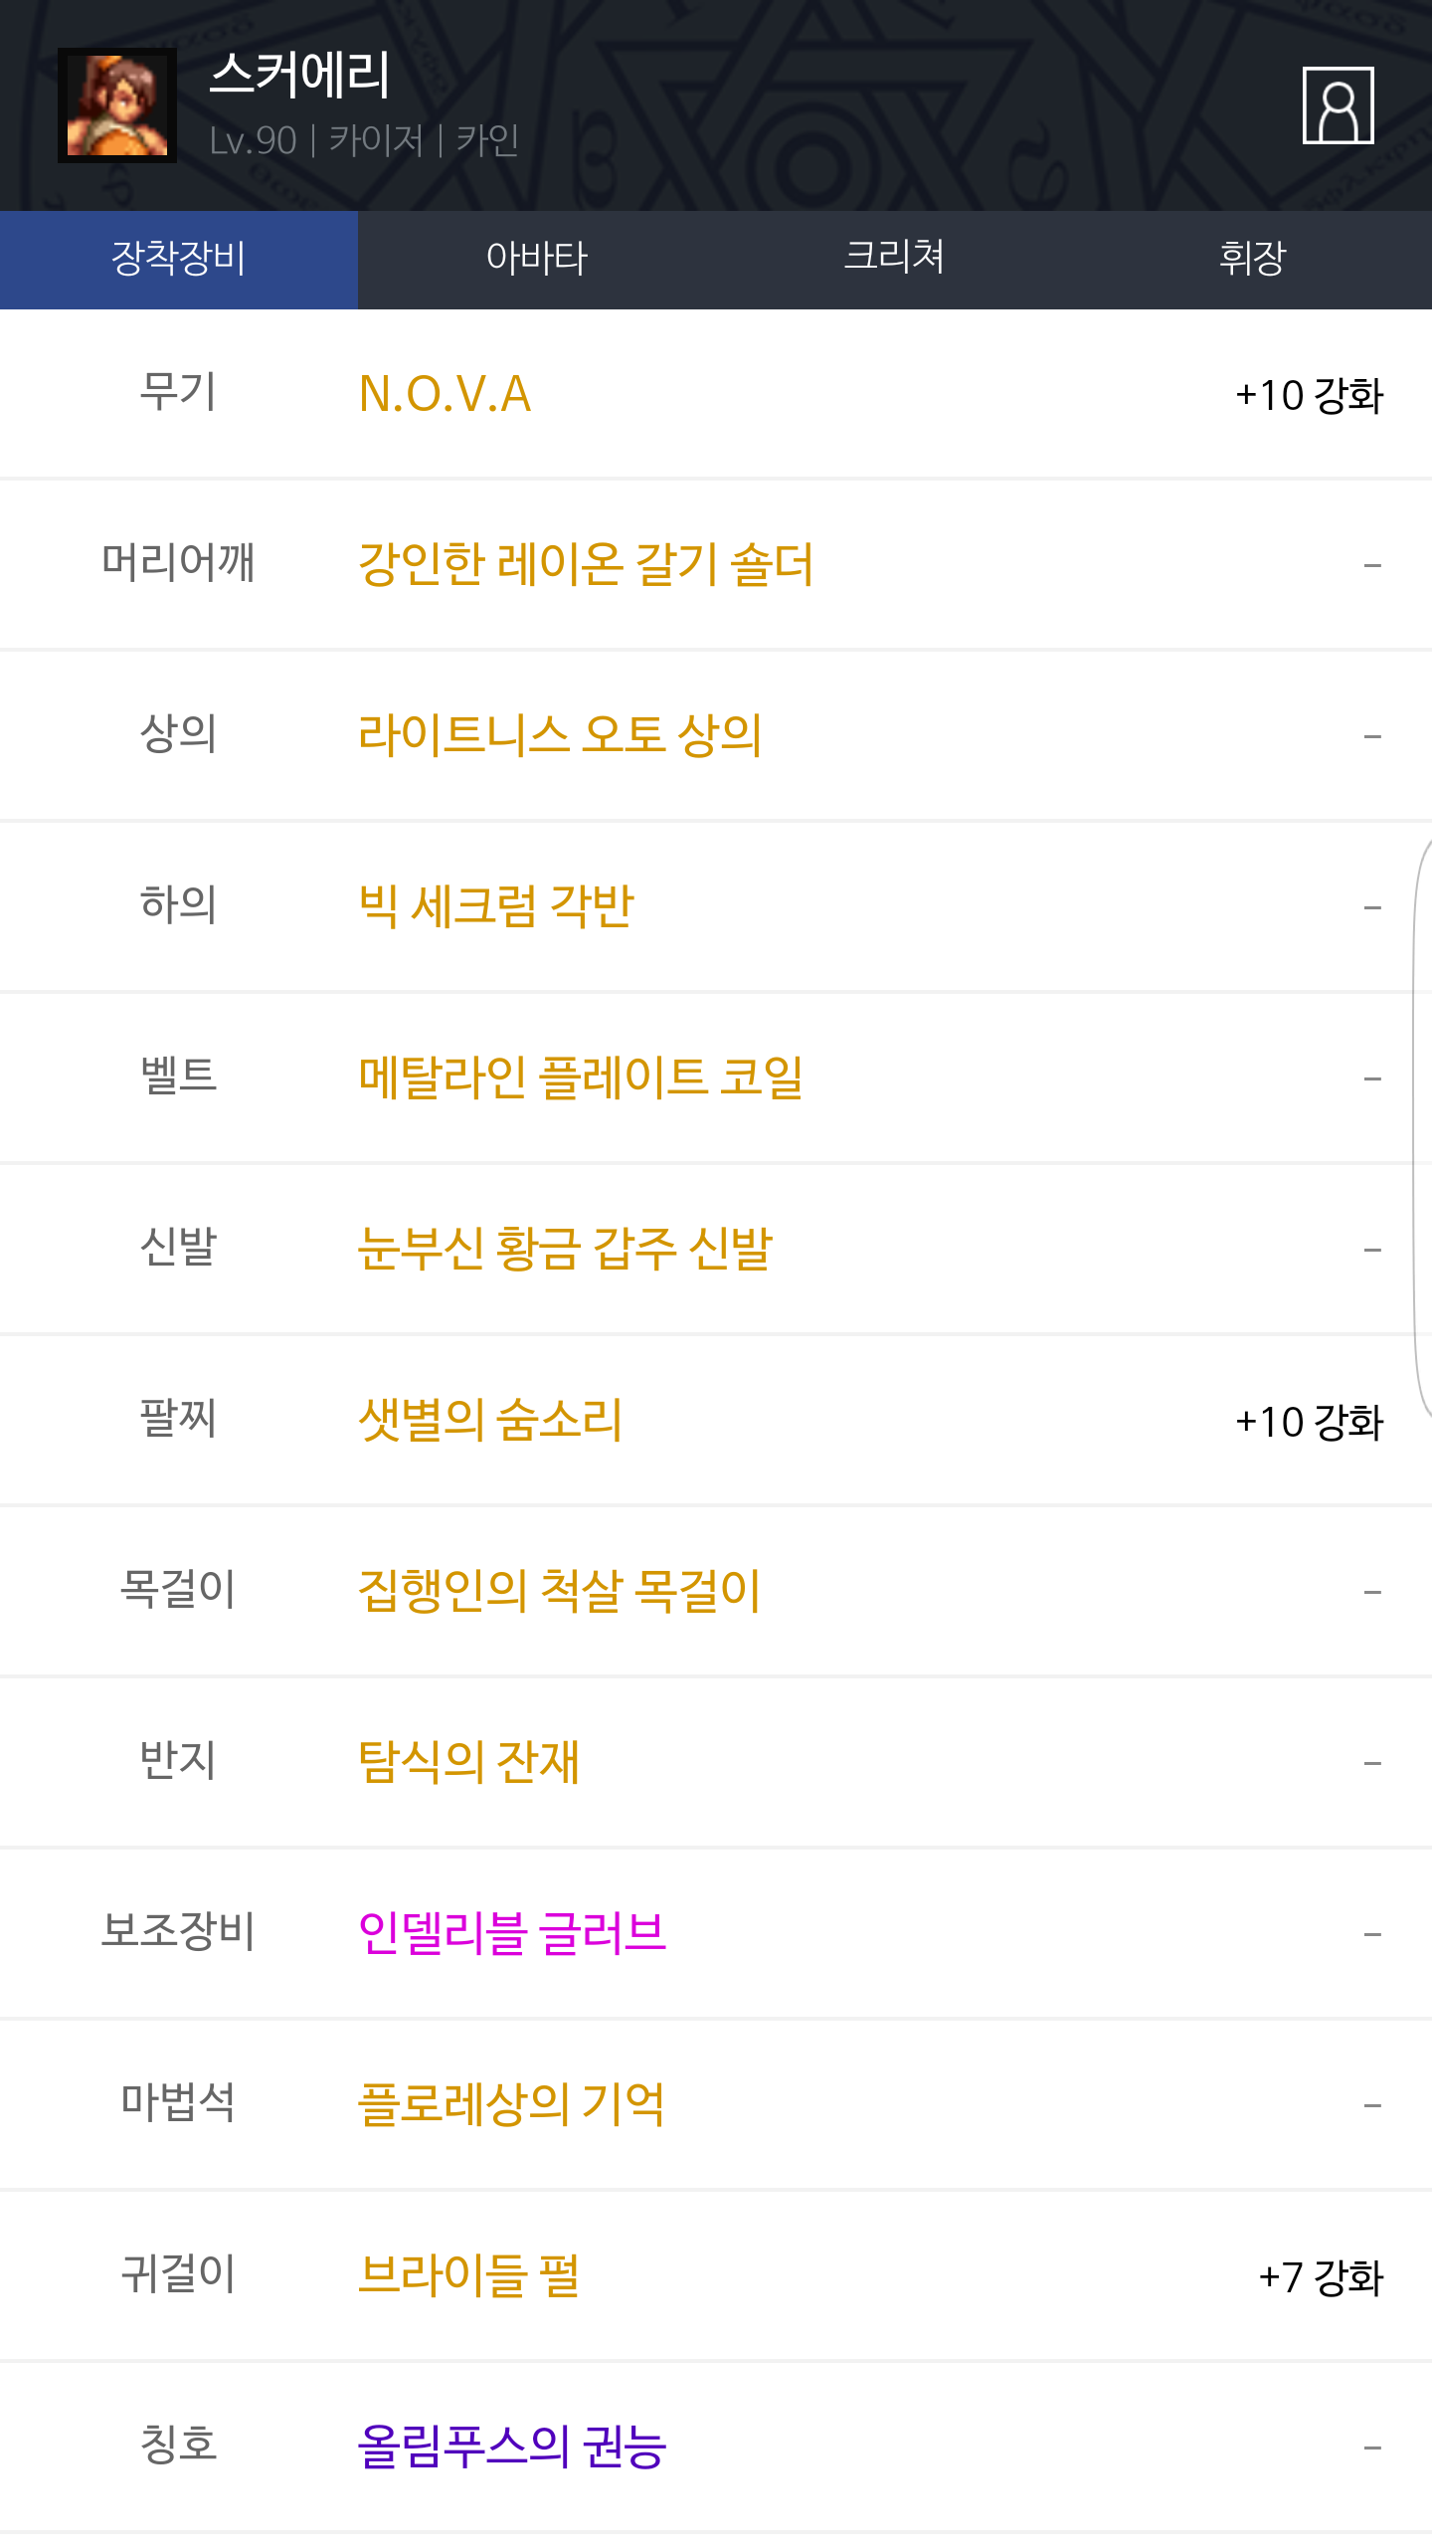This screenshot has height=2547, width=1432.
Task: View 플로레상의 기억 magic stone
Action: click(511, 2105)
